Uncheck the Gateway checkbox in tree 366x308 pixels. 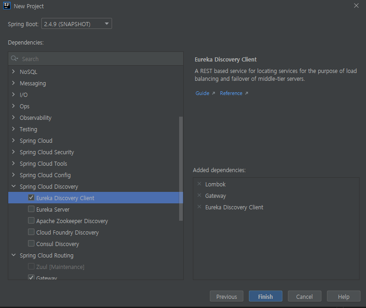(31, 277)
